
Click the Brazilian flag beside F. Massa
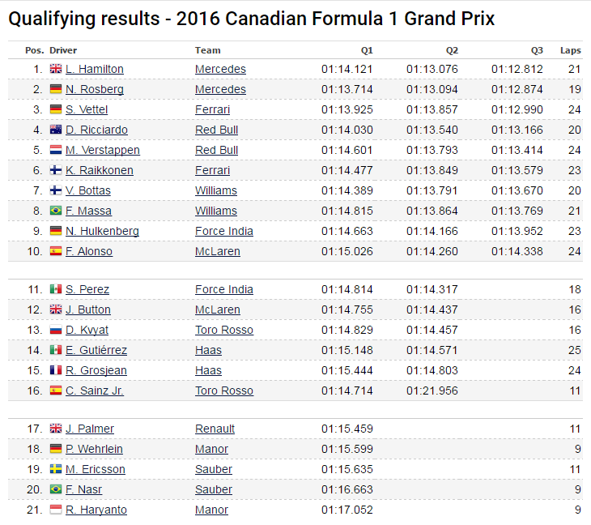[56, 211]
